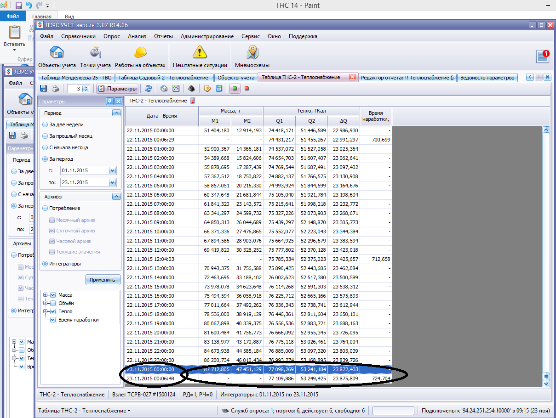Switch to Таблица Садовый 2 - Теплоснабжение tab

click(164, 78)
